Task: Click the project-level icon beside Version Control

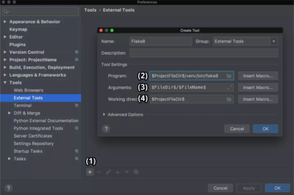Action: coord(77,52)
